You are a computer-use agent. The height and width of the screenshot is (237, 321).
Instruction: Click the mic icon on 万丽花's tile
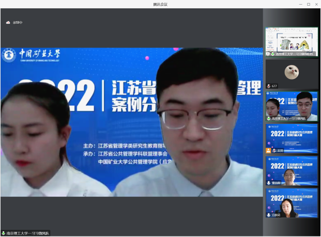tap(269, 215)
